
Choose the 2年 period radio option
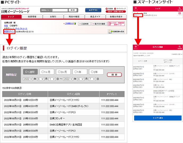point(96,72)
